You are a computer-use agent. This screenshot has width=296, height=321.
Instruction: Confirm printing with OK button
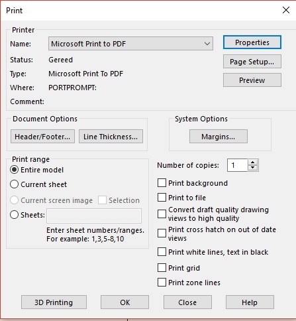point(124,302)
